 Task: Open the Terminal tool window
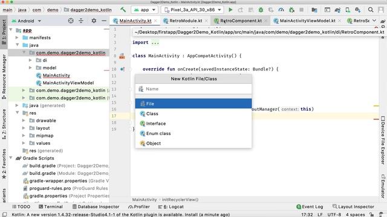coord(51,207)
